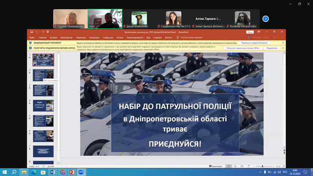Select Оксана Пономарьова video tile
The width and height of the screenshot is (313, 176).
pos(70,19)
